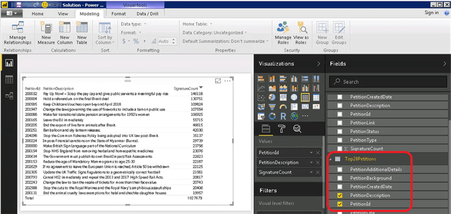Check the PetitionType field

click(340, 140)
